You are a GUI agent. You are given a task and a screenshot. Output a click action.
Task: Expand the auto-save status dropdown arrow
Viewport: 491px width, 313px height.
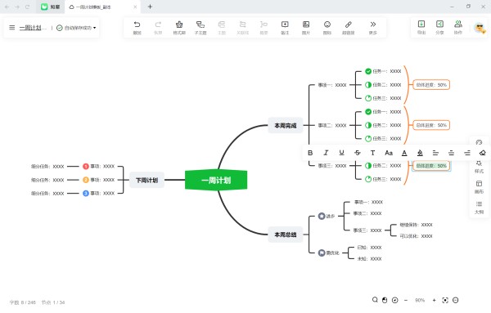(x=95, y=28)
